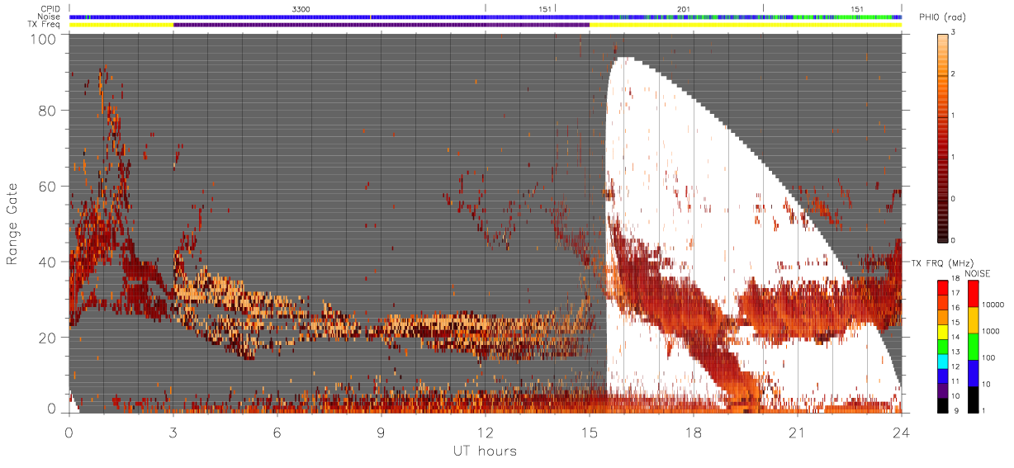Click the 3 tick label on UT hours axis
Screen dimensions: 1014x468
(x=173, y=431)
